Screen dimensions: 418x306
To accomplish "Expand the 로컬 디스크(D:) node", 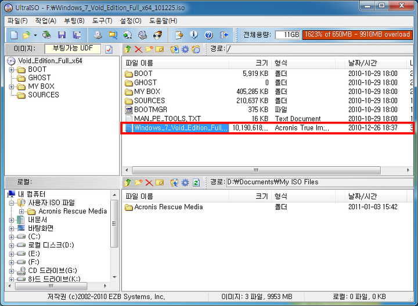I will point(12,245).
